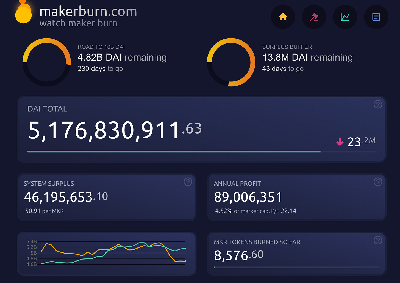Click the 'SYSTEM SURPLUS' heading
Image resolution: width=400 pixels, height=283 pixels.
49,184
